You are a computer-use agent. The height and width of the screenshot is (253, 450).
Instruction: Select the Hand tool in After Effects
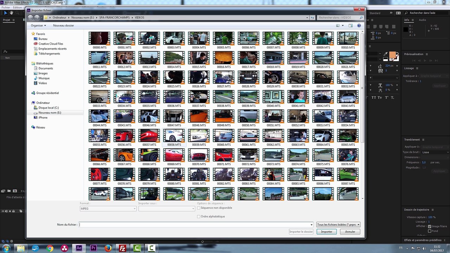(12, 13)
